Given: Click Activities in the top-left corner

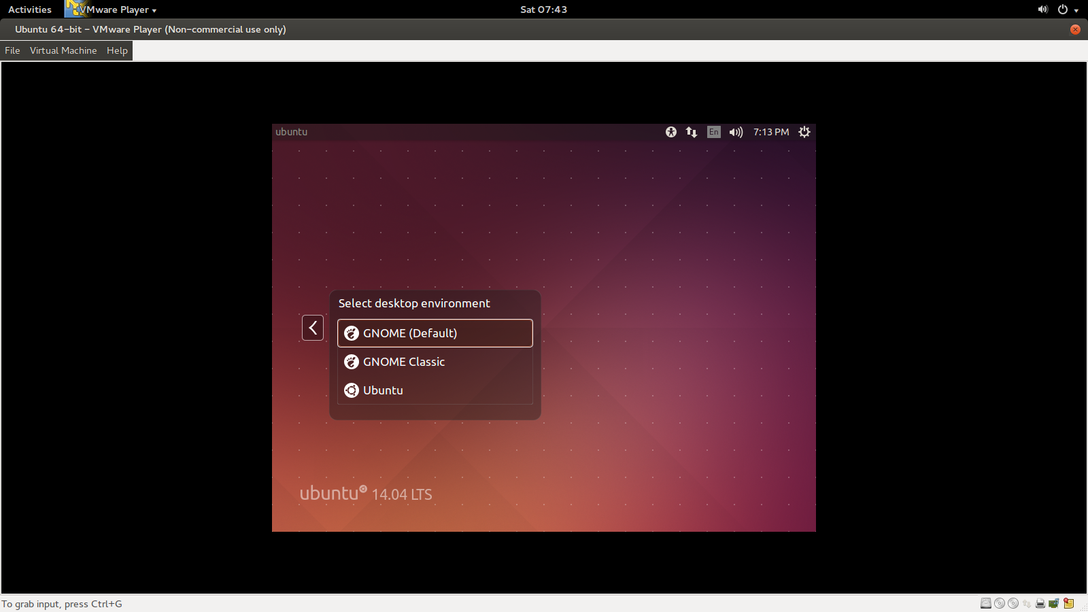Looking at the screenshot, I should click(30, 10).
